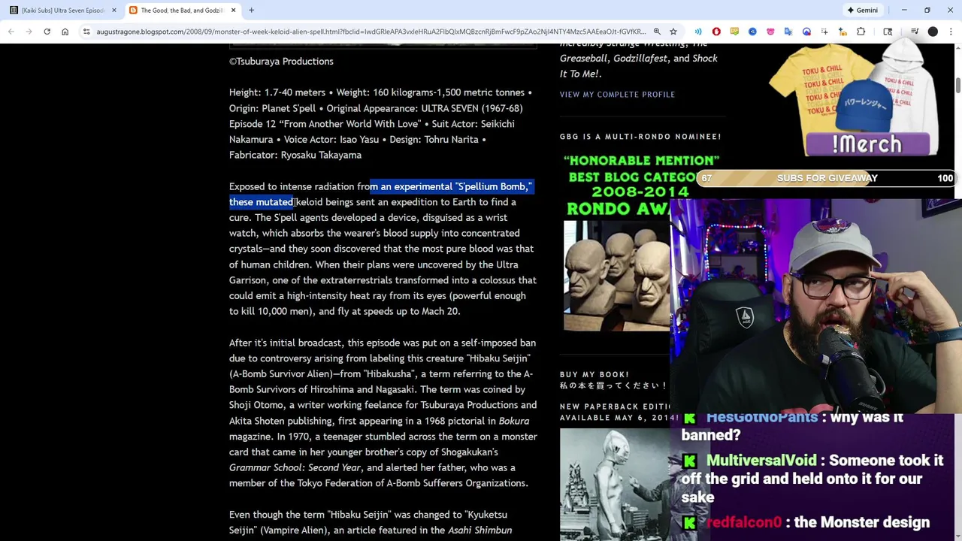Open the pink pig extension
Viewport: 962px width, 541px height.
coord(770,32)
